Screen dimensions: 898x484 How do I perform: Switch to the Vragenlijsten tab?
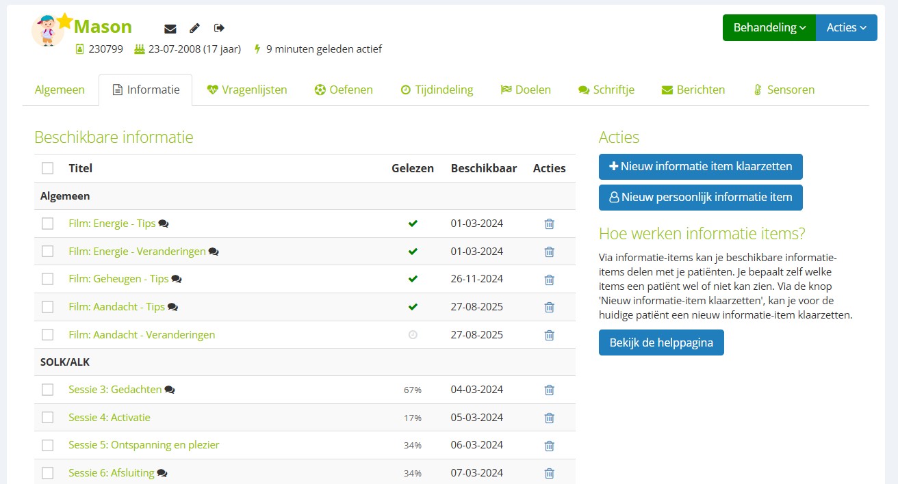point(246,90)
